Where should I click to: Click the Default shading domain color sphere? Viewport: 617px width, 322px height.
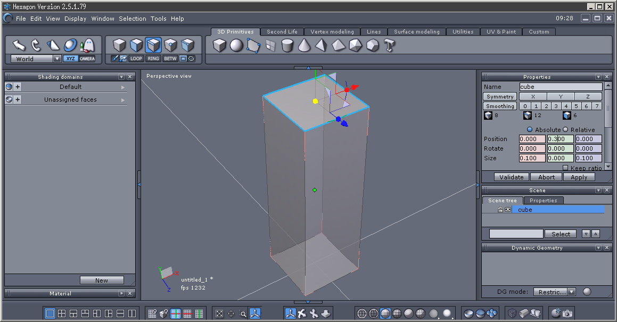point(9,87)
